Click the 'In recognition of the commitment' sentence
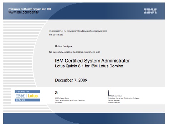The image size is (169, 128). [78, 31]
